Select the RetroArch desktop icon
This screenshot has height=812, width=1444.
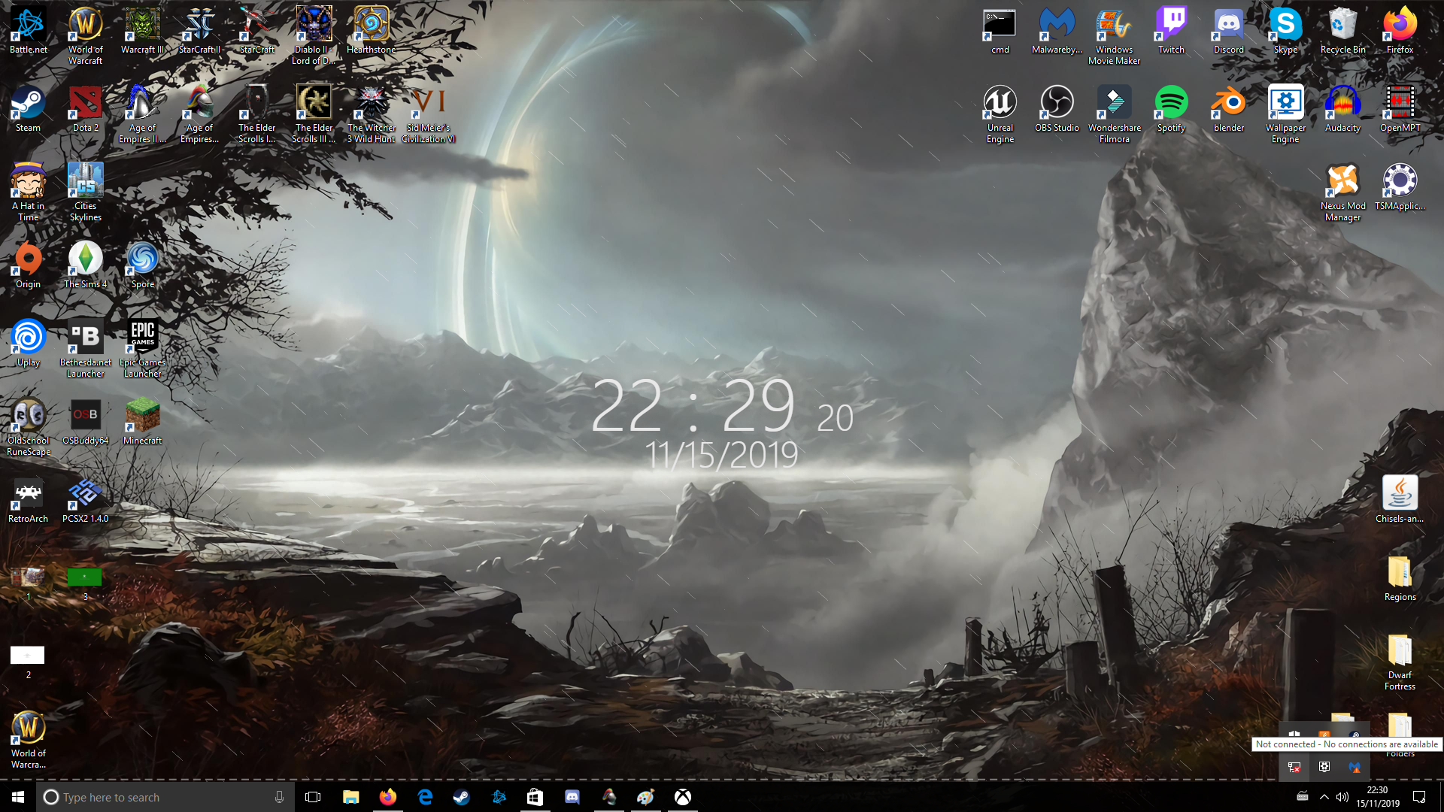(29, 501)
